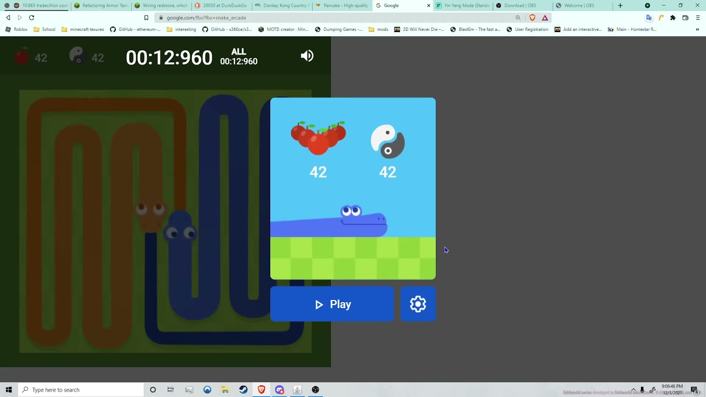
Task: Switch to the Yin Yang Mode tab
Action: 462,6
